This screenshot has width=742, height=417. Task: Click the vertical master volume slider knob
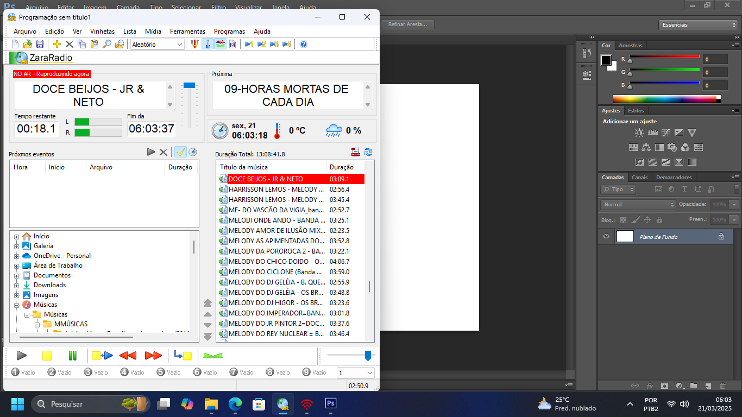click(x=189, y=85)
